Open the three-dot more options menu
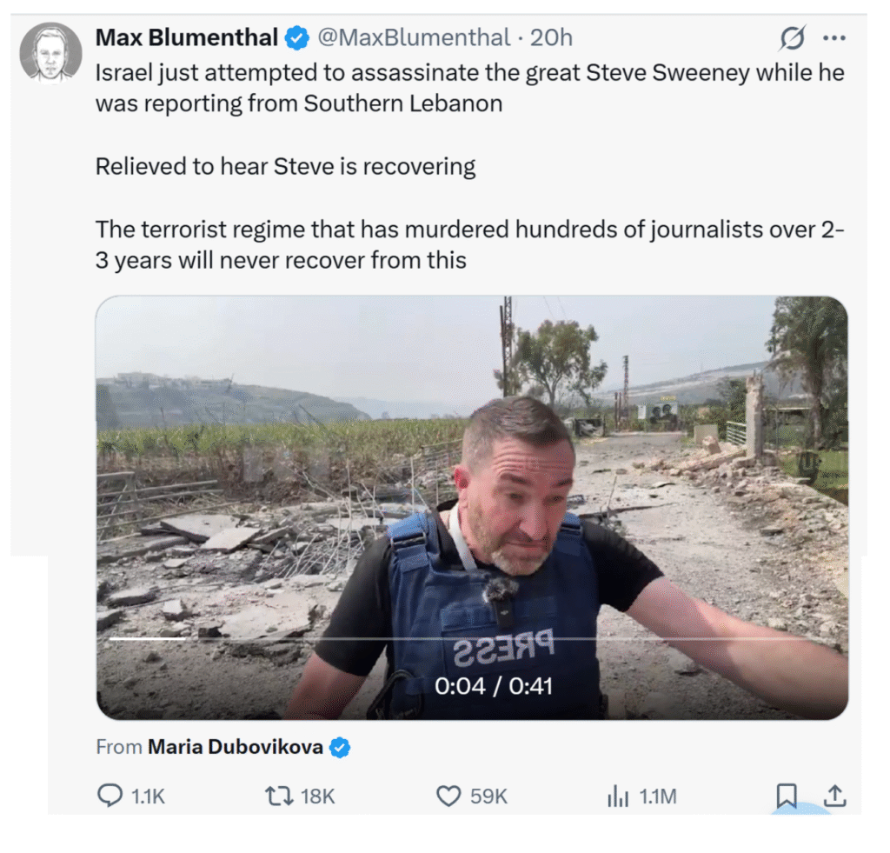 (x=834, y=38)
